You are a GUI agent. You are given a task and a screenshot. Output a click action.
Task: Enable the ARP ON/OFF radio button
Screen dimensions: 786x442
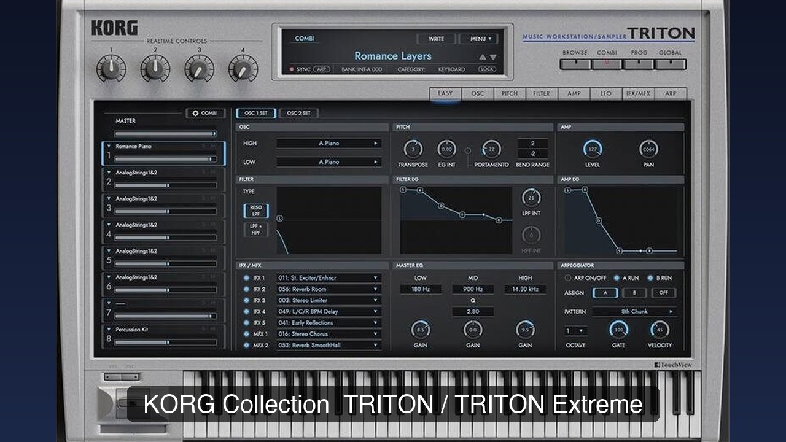[568, 278]
